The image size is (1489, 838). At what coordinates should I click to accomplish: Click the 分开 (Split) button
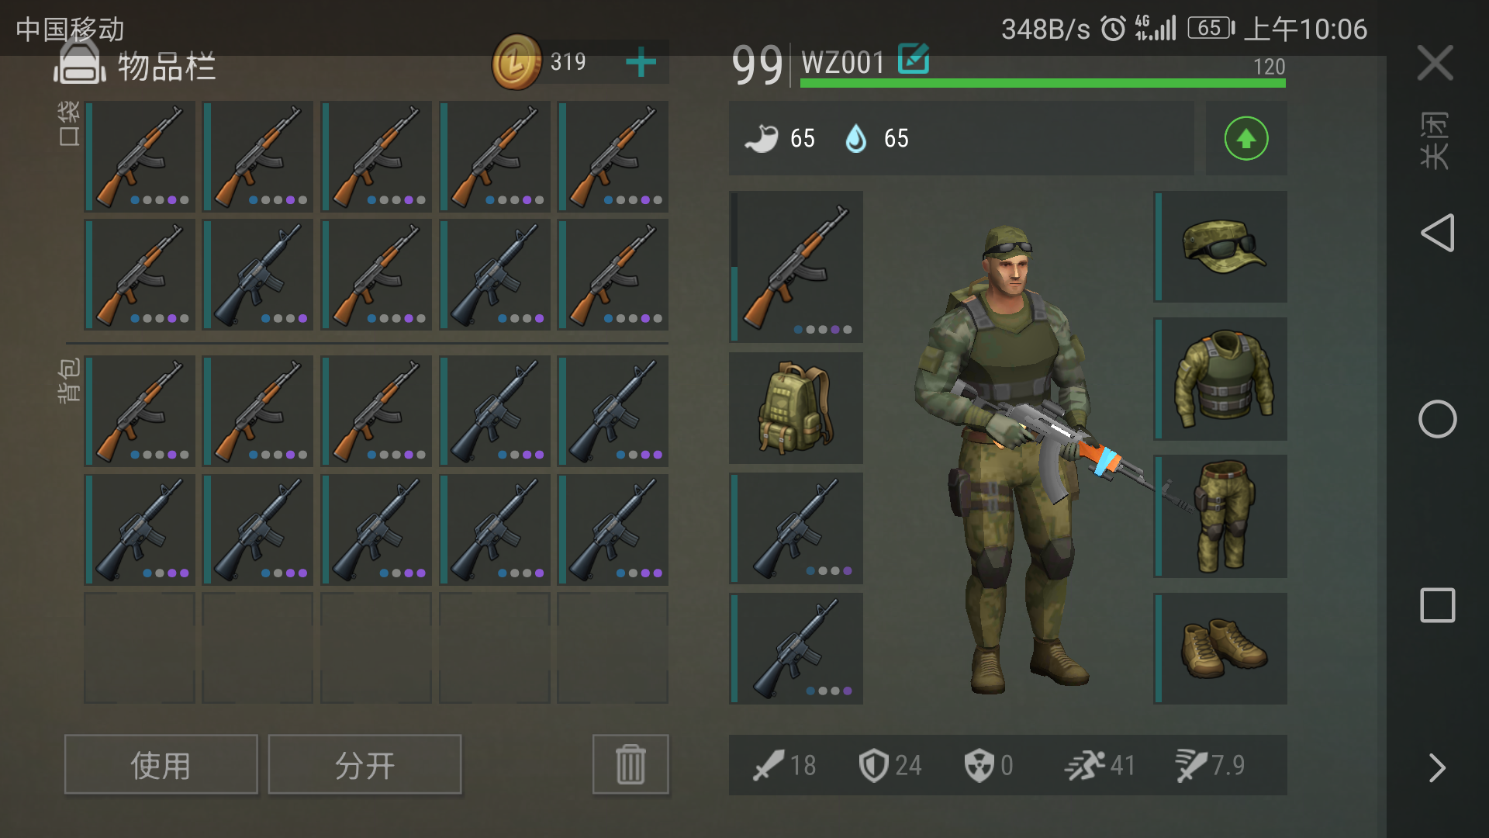coord(364,764)
